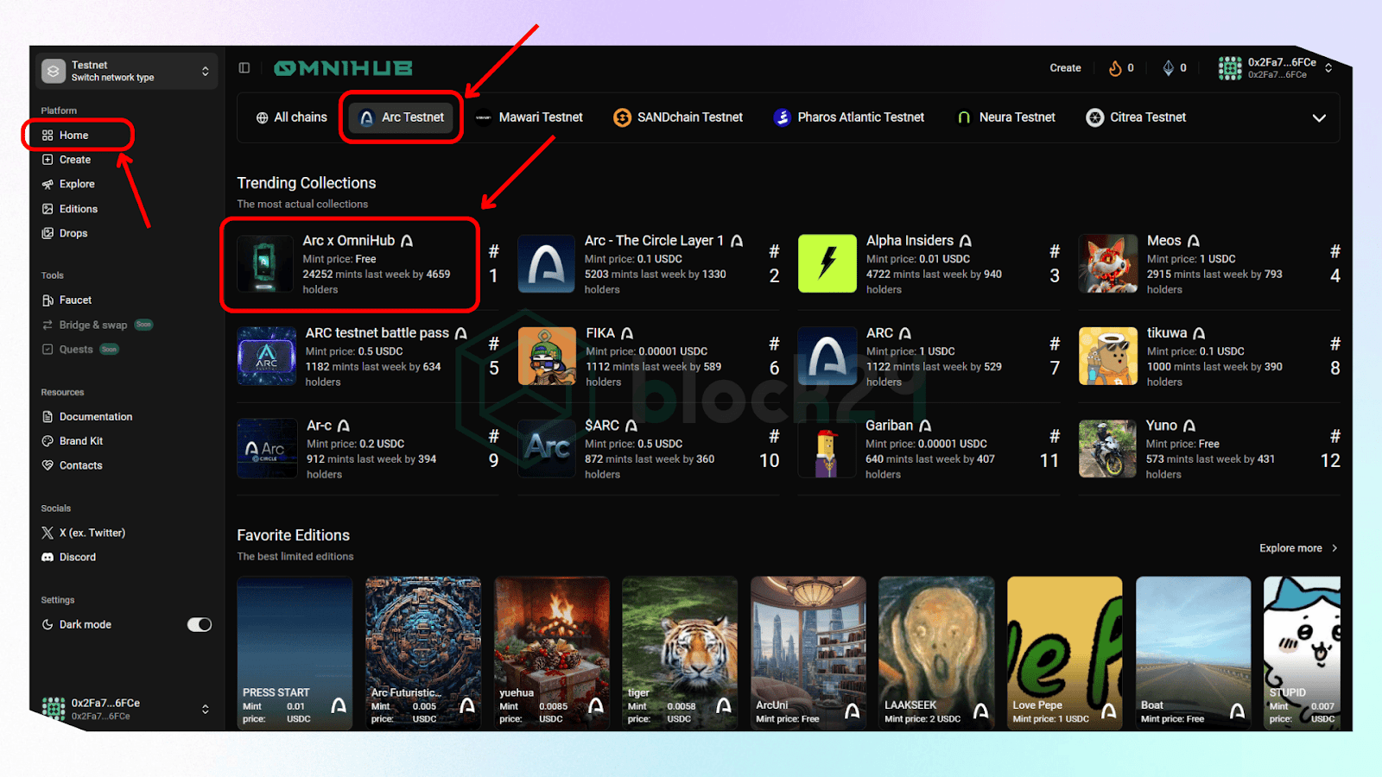Select the Pharos Atlantic Testnet tab
The width and height of the screenshot is (1382, 777).
point(849,117)
